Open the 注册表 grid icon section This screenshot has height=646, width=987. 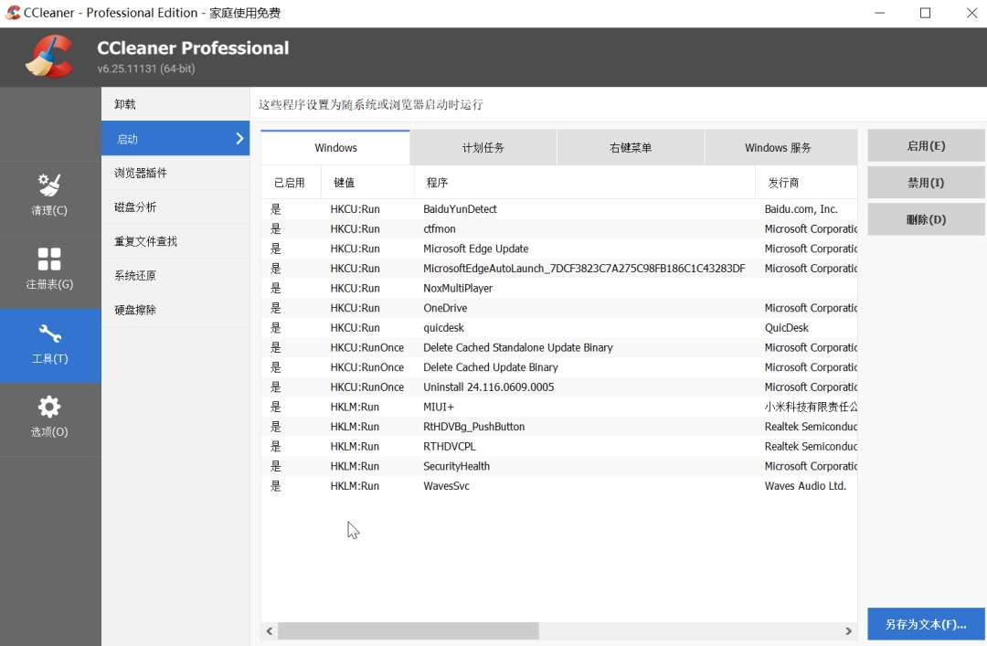click(49, 259)
